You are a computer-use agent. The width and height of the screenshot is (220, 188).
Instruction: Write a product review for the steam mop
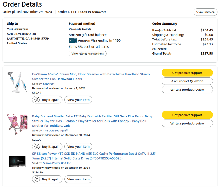[187, 90]
